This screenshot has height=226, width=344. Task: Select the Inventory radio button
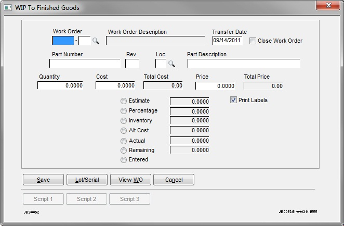pyautogui.click(x=124, y=121)
